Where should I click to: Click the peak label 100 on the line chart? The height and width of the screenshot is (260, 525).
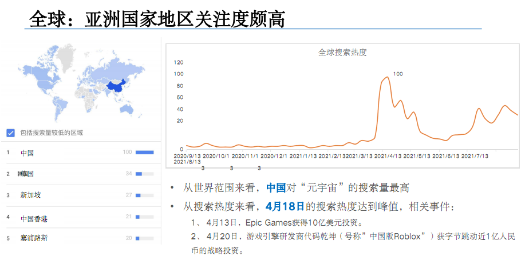point(398,74)
